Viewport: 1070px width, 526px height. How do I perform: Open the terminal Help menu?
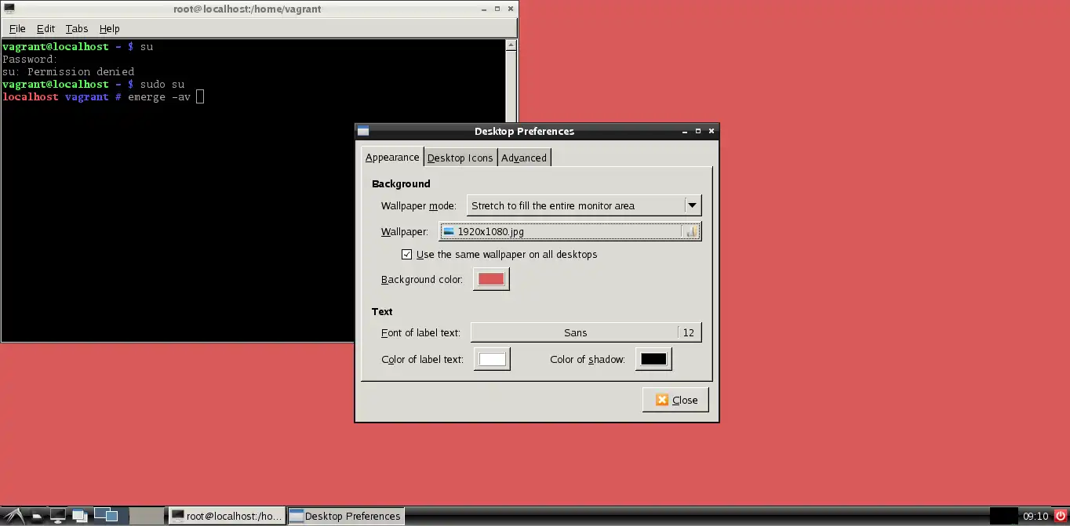point(109,28)
